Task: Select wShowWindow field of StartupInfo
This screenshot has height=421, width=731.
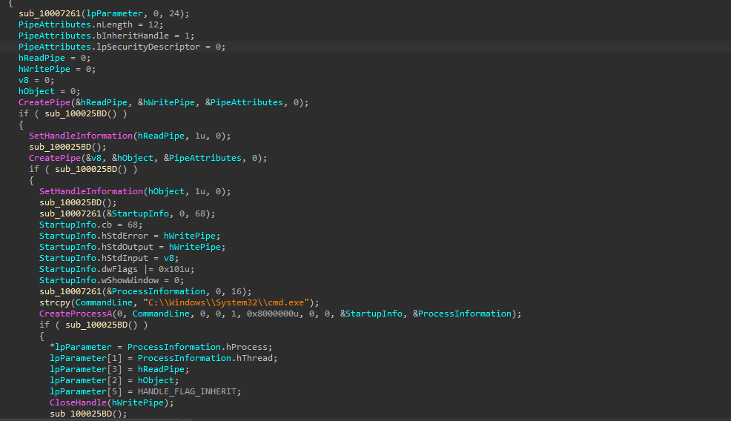Action: [x=130, y=281]
